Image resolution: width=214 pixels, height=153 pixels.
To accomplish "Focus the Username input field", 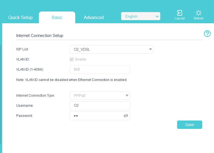I will pyautogui.click(x=100, y=106).
